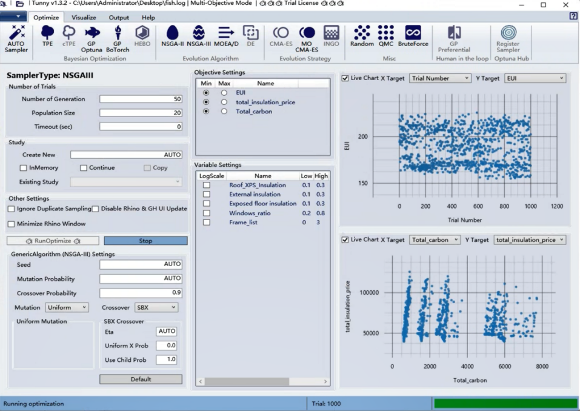Click the Seed input field
Viewport: 580px width, 411px height.
(x=141, y=264)
